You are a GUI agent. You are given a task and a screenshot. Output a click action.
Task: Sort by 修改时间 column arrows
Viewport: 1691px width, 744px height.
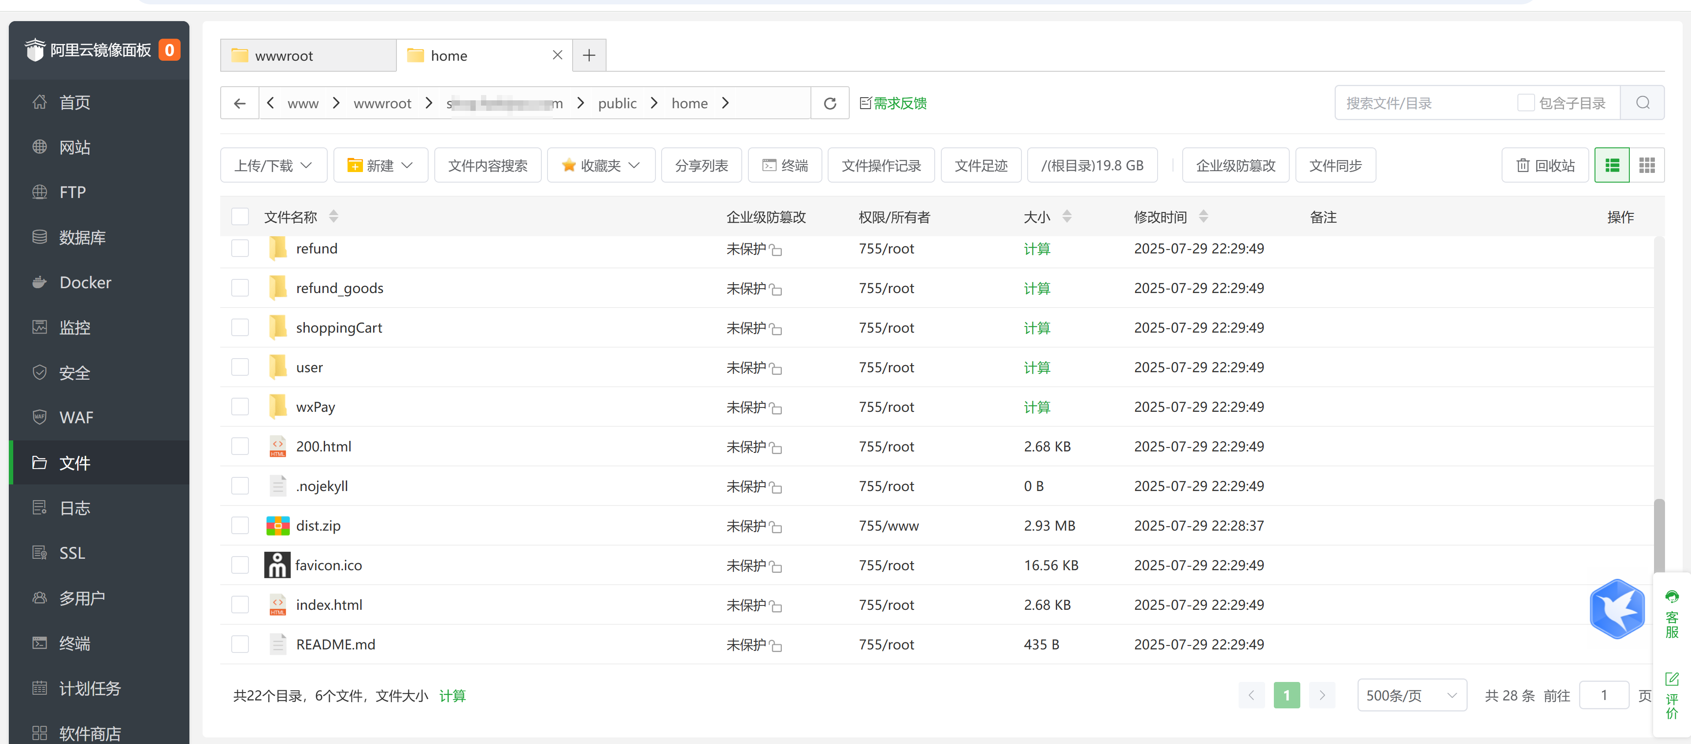[x=1203, y=216]
